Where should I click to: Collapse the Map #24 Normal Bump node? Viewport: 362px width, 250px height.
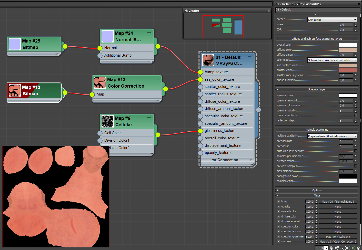click(x=149, y=33)
